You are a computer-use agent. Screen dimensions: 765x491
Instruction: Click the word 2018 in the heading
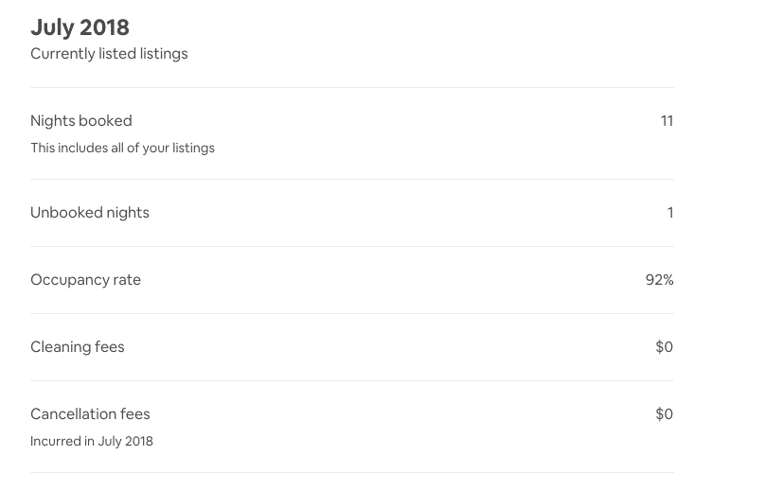pyautogui.click(x=104, y=27)
